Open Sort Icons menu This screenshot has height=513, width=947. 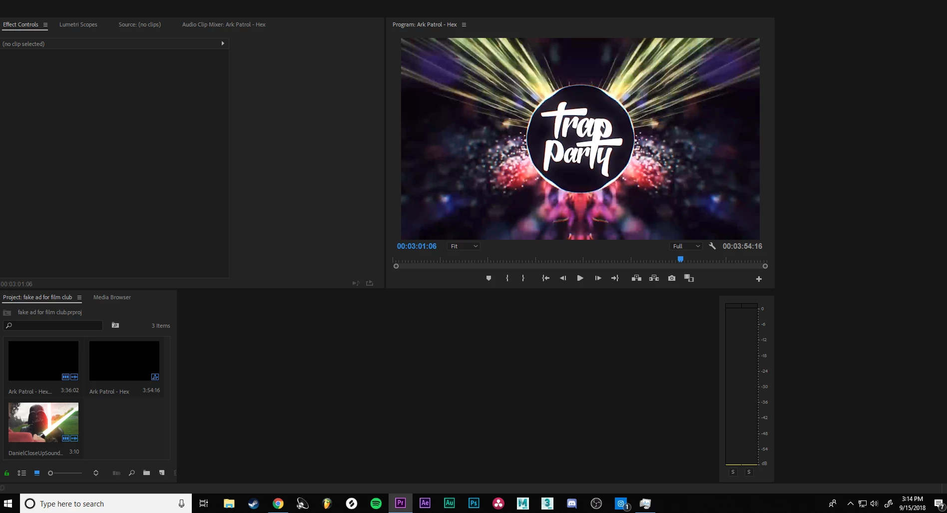tap(96, 473)
